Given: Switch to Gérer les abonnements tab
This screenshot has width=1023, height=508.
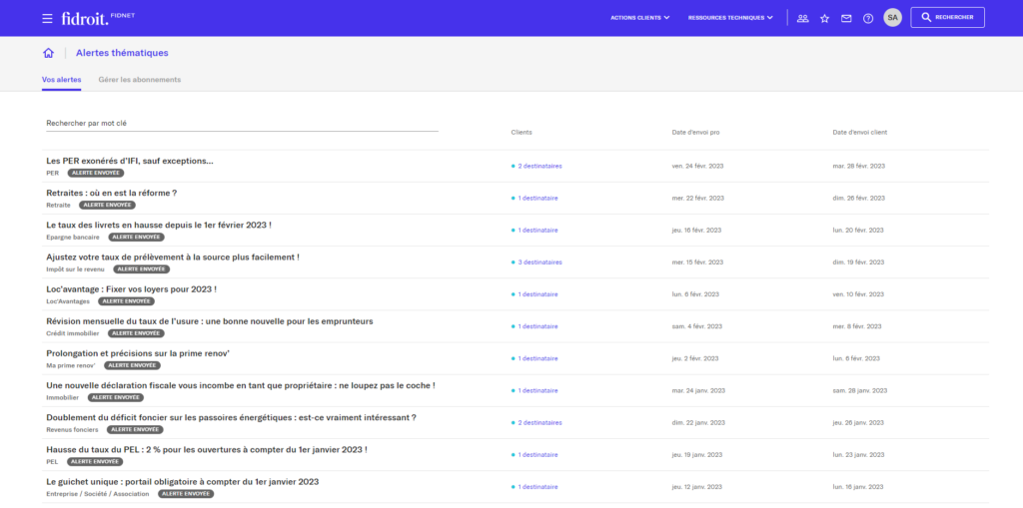Looking at the screenshot, I should coord(140,79).
